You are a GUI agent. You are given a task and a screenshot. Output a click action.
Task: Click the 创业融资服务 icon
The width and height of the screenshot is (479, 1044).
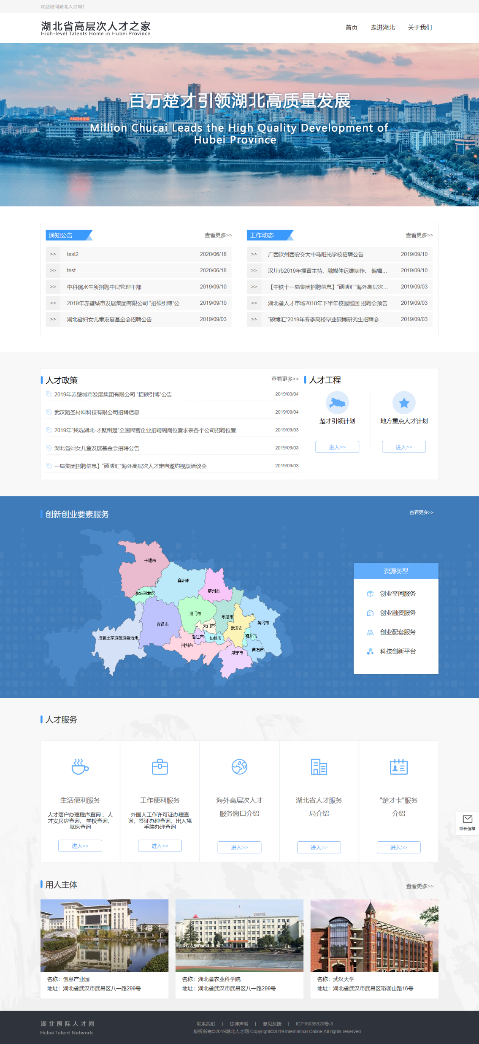point(370,613)
